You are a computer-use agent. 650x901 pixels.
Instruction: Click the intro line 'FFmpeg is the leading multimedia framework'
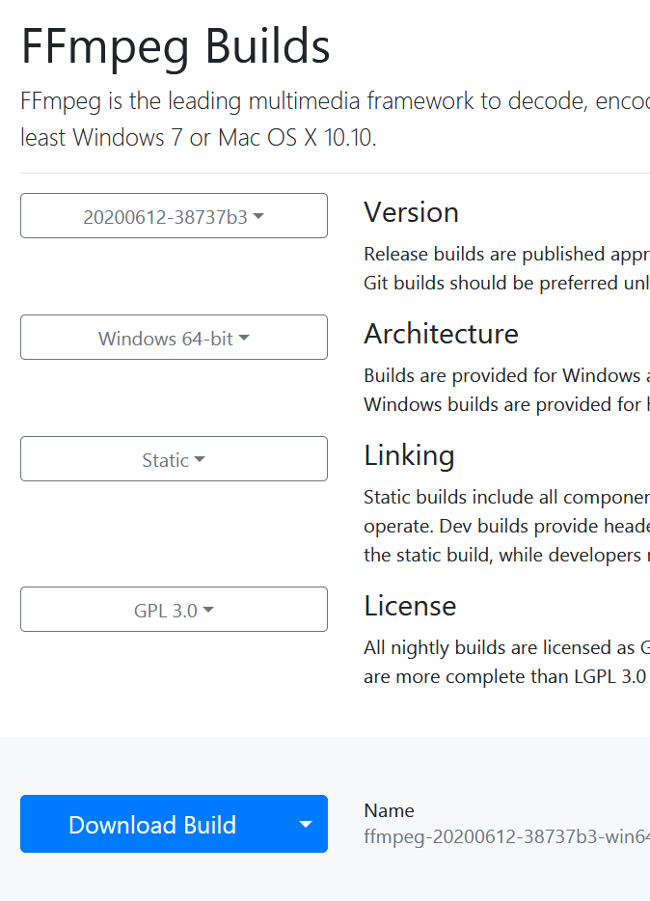click(248, 101)
